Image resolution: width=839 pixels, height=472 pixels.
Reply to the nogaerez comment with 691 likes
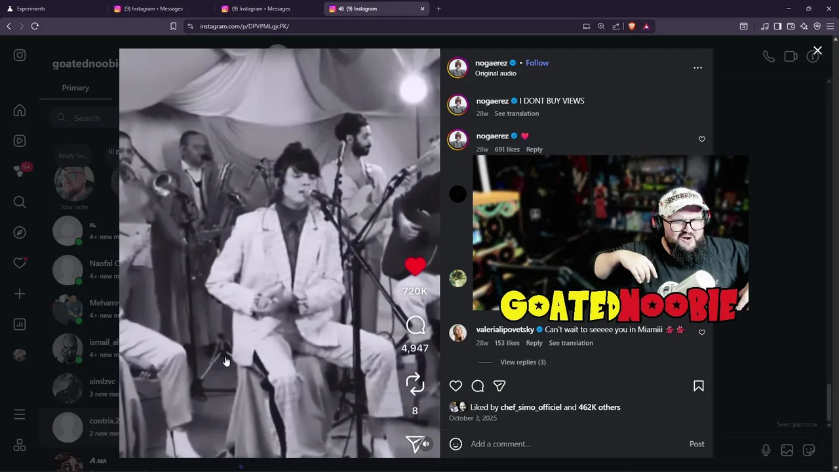coord(534,149)
